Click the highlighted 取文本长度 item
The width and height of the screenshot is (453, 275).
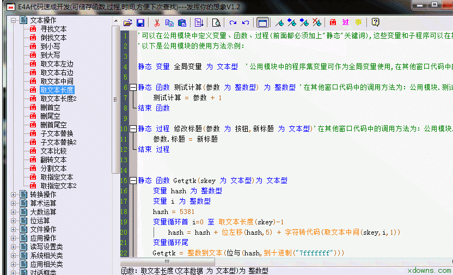pos(57,90)
